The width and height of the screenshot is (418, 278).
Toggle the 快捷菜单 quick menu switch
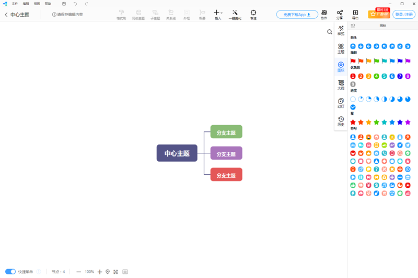point(10,272)
